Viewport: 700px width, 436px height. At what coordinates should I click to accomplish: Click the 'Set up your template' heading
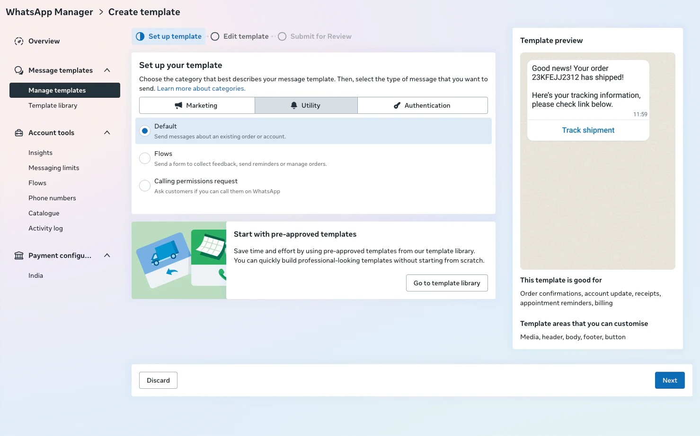click(x=181, y=65)
